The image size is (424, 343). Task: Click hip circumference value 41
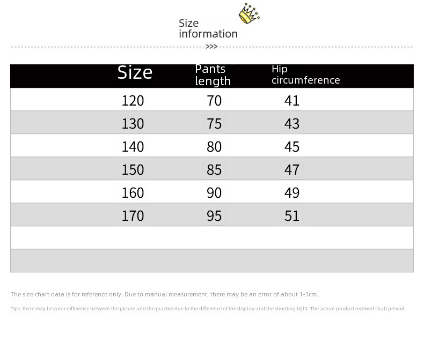(291, 101)
